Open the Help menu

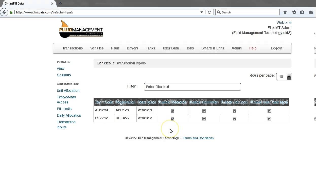(253, 48)
